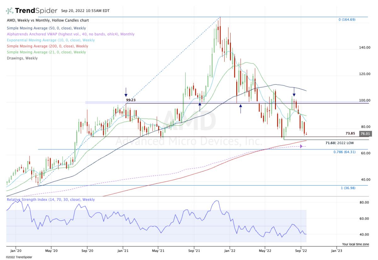Click the down arrow marker near August 2022
The height and width of the screenshot is (260, 378).
pos(294,92)
